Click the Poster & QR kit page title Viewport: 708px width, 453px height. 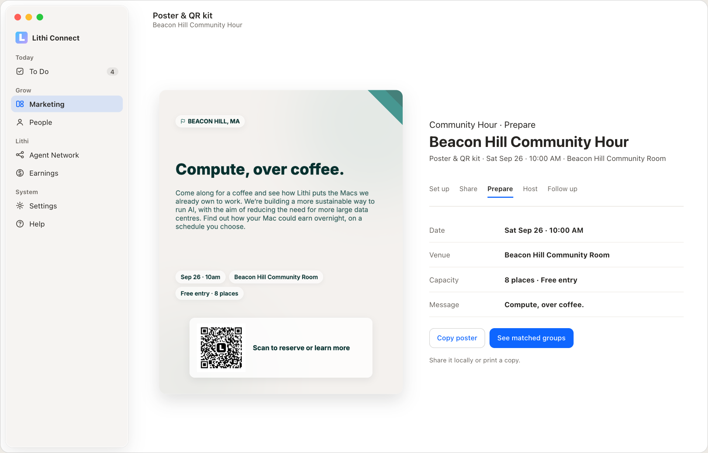pos(183,15)
